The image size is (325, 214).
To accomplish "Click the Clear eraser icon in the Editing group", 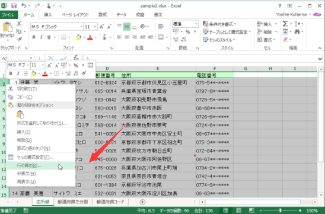I will pos(286,39).
